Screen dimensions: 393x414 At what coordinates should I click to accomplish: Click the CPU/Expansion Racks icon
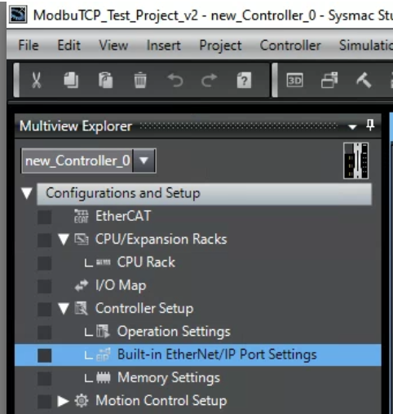[82, 240]
